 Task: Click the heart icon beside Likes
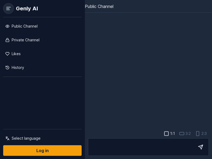[7, 54]
